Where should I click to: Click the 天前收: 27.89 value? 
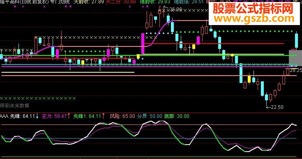tap(89, 2)
